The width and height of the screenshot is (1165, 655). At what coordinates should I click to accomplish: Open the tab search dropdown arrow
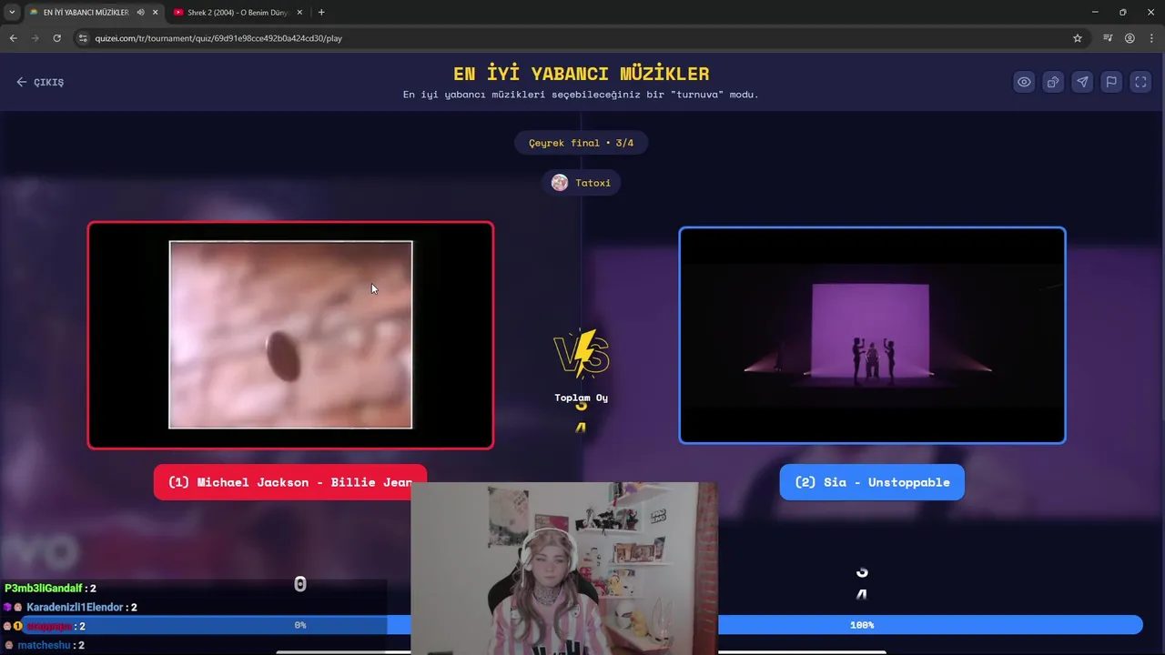(12, 13)
